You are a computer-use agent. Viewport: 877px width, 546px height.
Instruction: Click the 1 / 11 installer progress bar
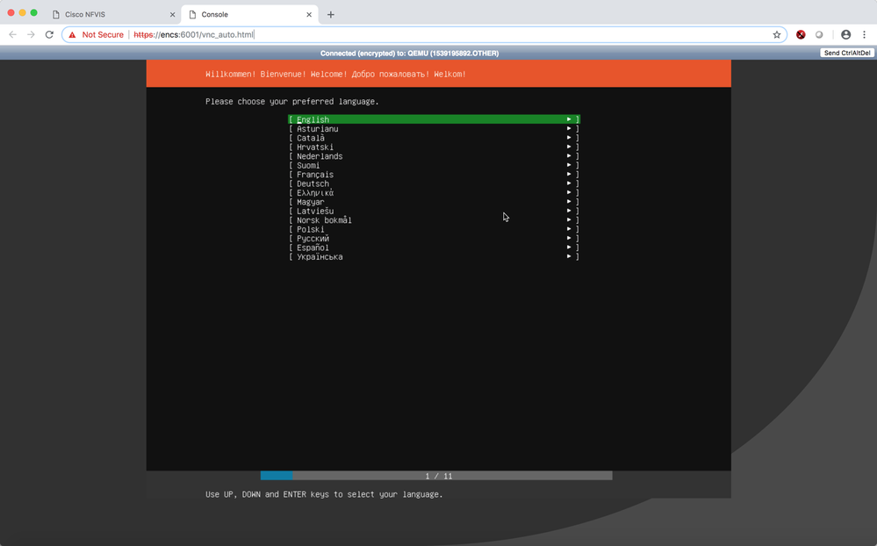(x=436, y=476)
